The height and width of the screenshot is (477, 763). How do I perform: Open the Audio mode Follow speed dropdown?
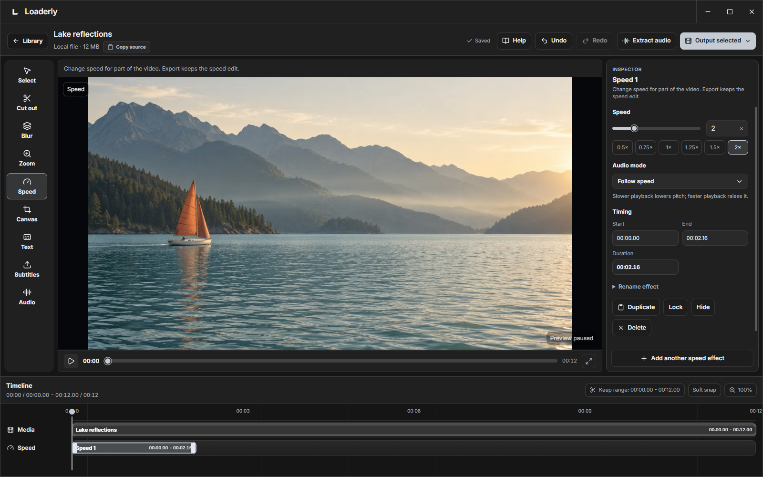(x=680, y=181)
